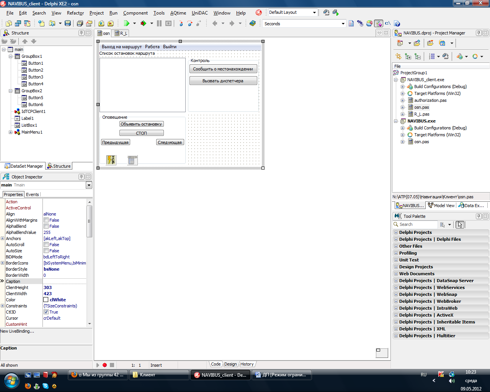Screen dimensions: 490x392
Task: Click the View Unit toolbar icon
Action: point(9,23)
